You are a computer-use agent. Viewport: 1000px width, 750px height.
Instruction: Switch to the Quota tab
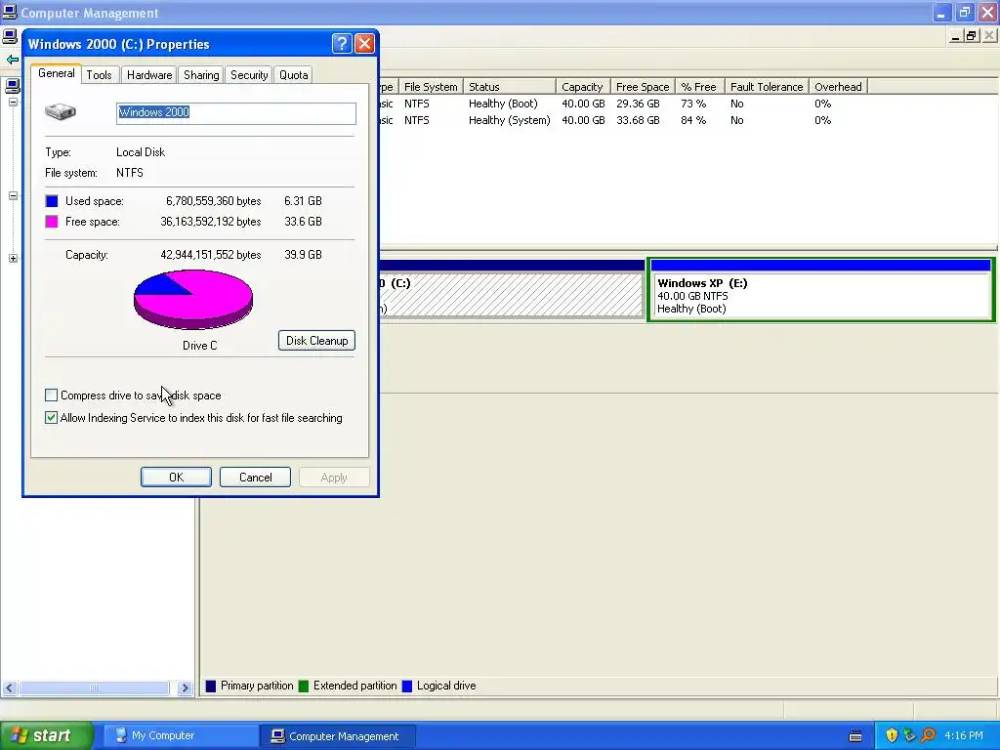(293, 74)
